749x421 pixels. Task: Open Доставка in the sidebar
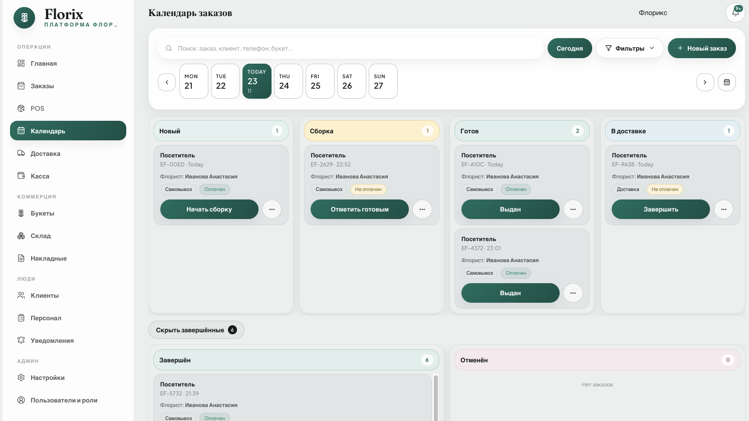point(68,154)
